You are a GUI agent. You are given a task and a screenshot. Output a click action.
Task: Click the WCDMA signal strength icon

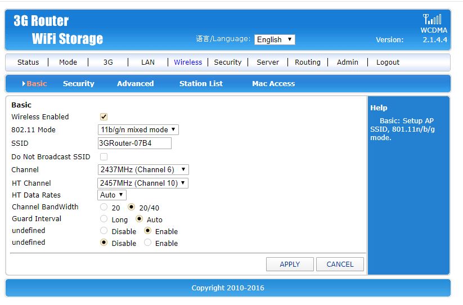pos(432,19)
